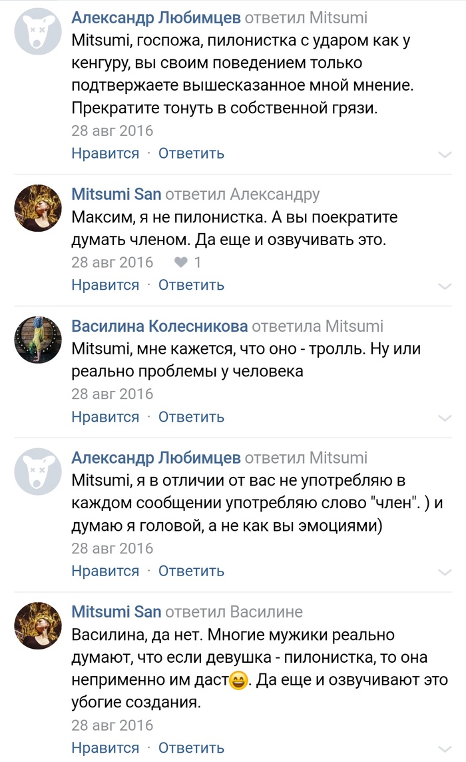Click "Ответить" under the "думаю я головой" comment
This screenshot has width=466, height=762.
[x=191, y=571]
